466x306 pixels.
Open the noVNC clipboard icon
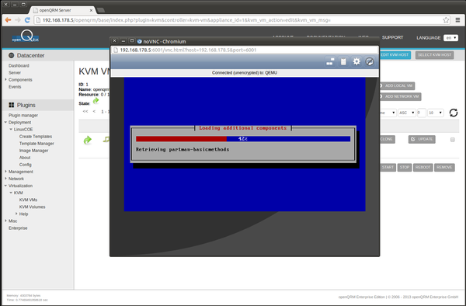point(343,62)
